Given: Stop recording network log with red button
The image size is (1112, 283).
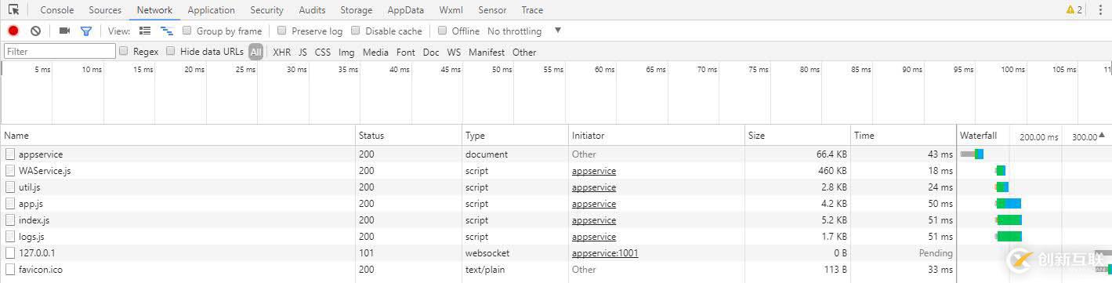Looking at the screenshot, I should point(13,31).
